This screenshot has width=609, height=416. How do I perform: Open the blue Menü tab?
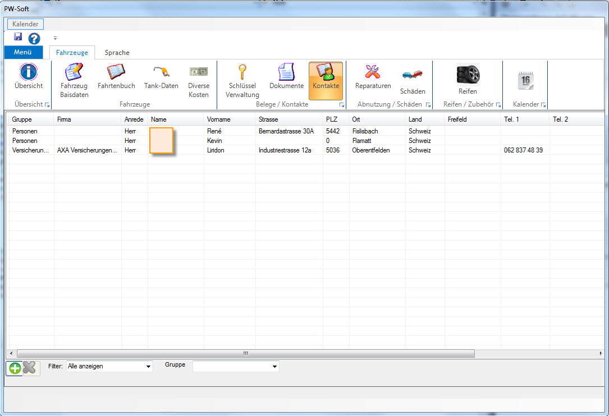click(x=23, y=53)
